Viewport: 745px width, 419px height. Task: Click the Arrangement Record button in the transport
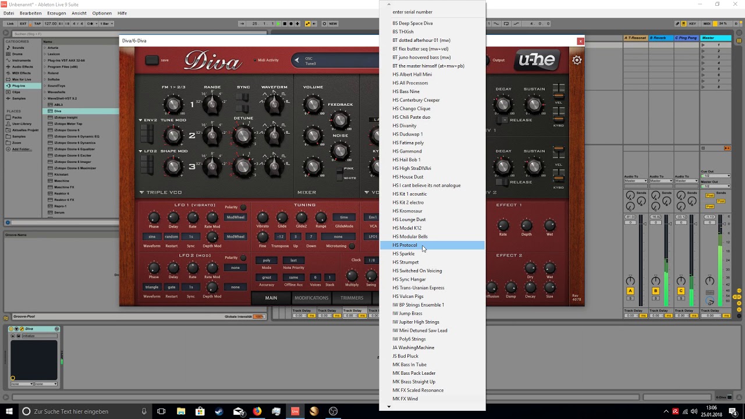[x=291, y=23]
